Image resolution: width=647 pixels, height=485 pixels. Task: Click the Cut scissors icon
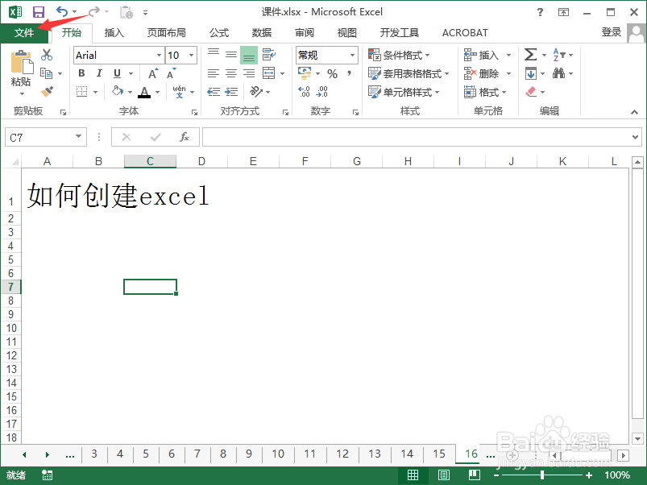click(x=47, y=55)
